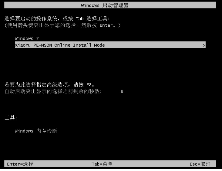Image resolution: width=222 pixels, height=171 pixels.
Task: Click the Enter instruction line in parentheses
Action: click(x=62, y=25)
